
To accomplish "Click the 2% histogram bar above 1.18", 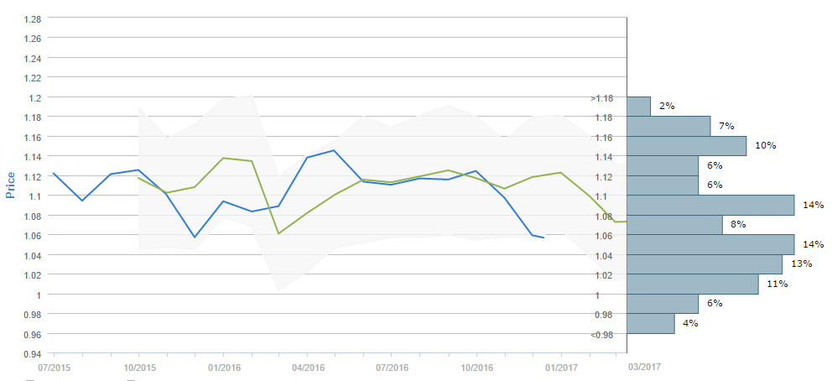I will click(x=638, y=107).
